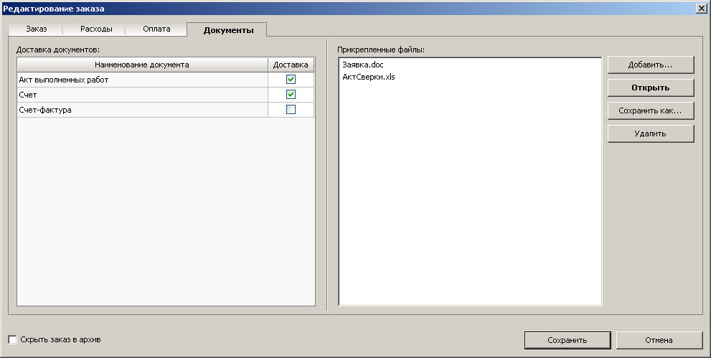Select the Документы tab
Screen dimensions: 711x358
coord(228,30)
